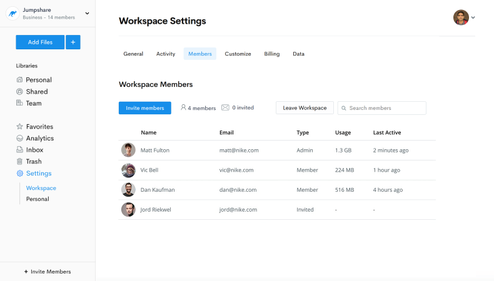The height and width of the screenshot is (281, 494).
Task: Open the Customize tab
Action: 238,54
